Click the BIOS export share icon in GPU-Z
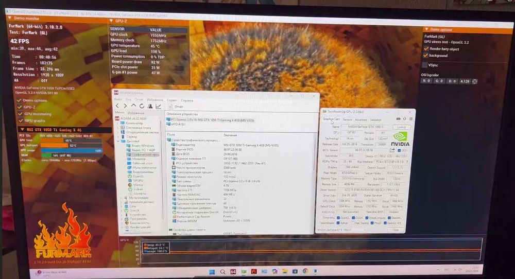This screenshot has width=515, height=279. click(x=392, y=150)
